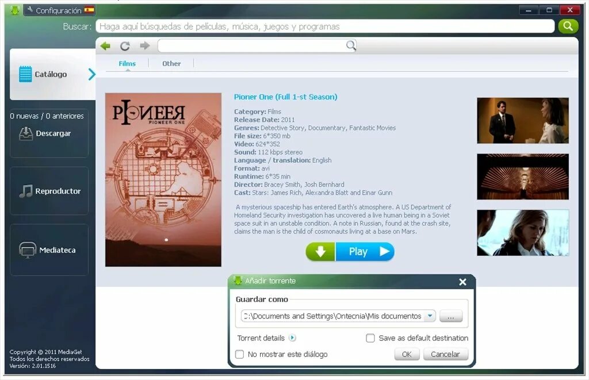Expand Torrent details arrow
This screenshot has width=589, height=380.
292,337
